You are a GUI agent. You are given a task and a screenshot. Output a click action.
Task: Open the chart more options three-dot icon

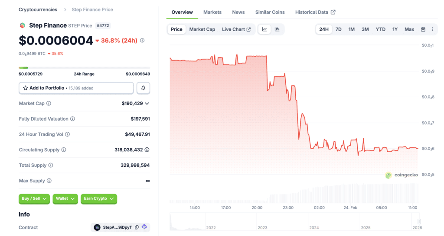point(432,29)
